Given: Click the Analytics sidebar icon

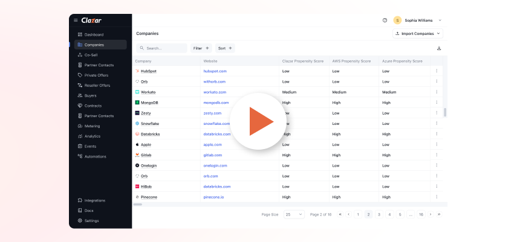Looking at the screenshot, I should pyautogui.click(x=80, y=136).
